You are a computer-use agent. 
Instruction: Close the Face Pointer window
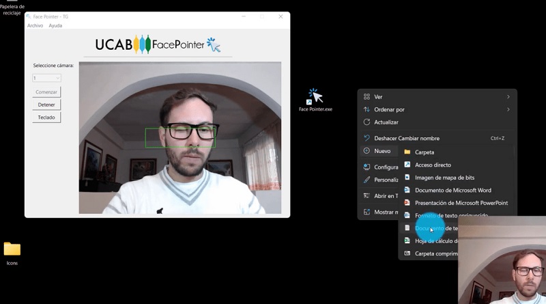(x=281, y=16)
